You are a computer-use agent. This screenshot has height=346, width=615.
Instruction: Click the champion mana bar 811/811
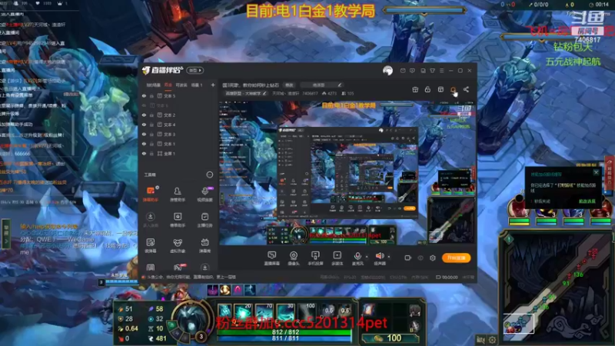(285, 338)
